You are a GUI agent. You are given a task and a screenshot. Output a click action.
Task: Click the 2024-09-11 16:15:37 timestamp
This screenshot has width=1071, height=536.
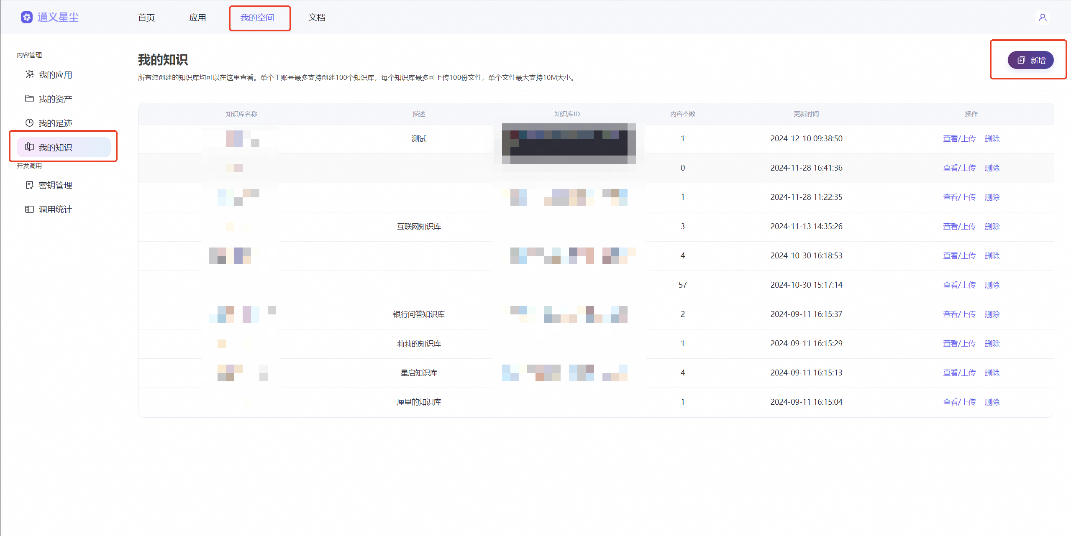point(806,314)
